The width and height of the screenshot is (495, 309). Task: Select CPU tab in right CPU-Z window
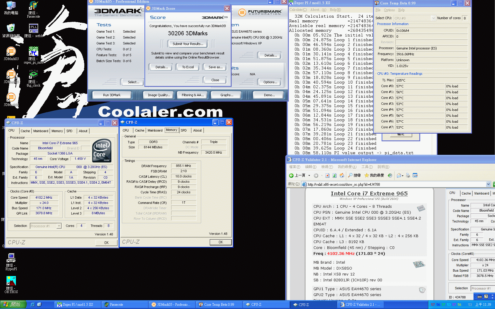point(126,130)
